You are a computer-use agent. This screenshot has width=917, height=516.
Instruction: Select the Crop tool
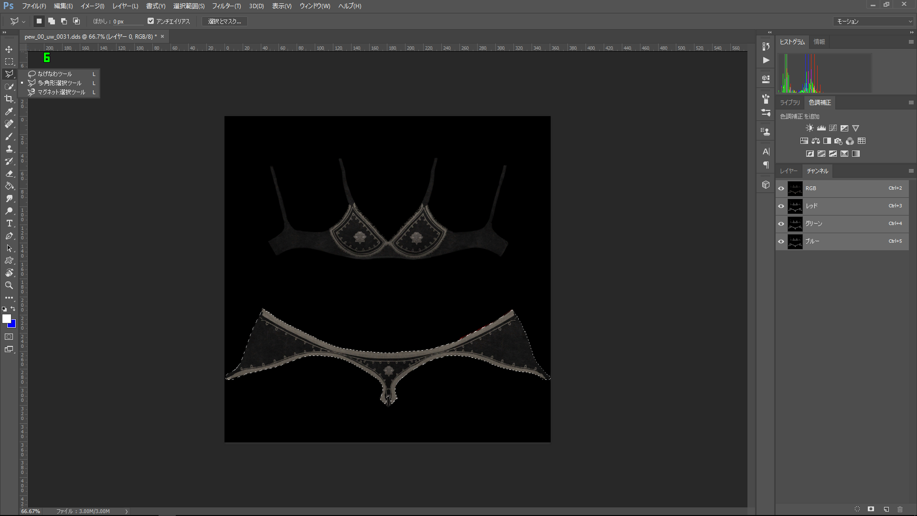click(9, 99)
